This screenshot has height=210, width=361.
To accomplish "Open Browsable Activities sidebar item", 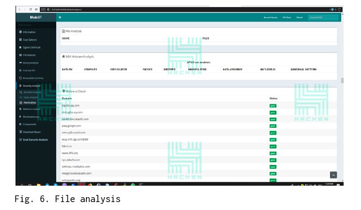I will [33, 78].
